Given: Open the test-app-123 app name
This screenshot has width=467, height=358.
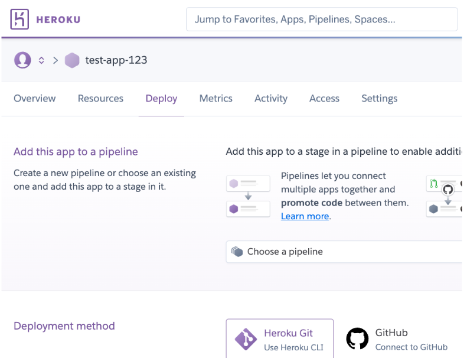Looking at the screenshot, I should pyautogui.click(x=116, y=60).
